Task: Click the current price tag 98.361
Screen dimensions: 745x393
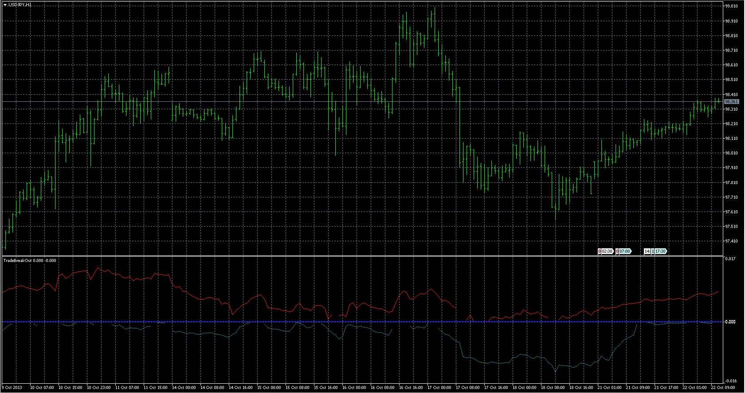Action: [731, 102]
